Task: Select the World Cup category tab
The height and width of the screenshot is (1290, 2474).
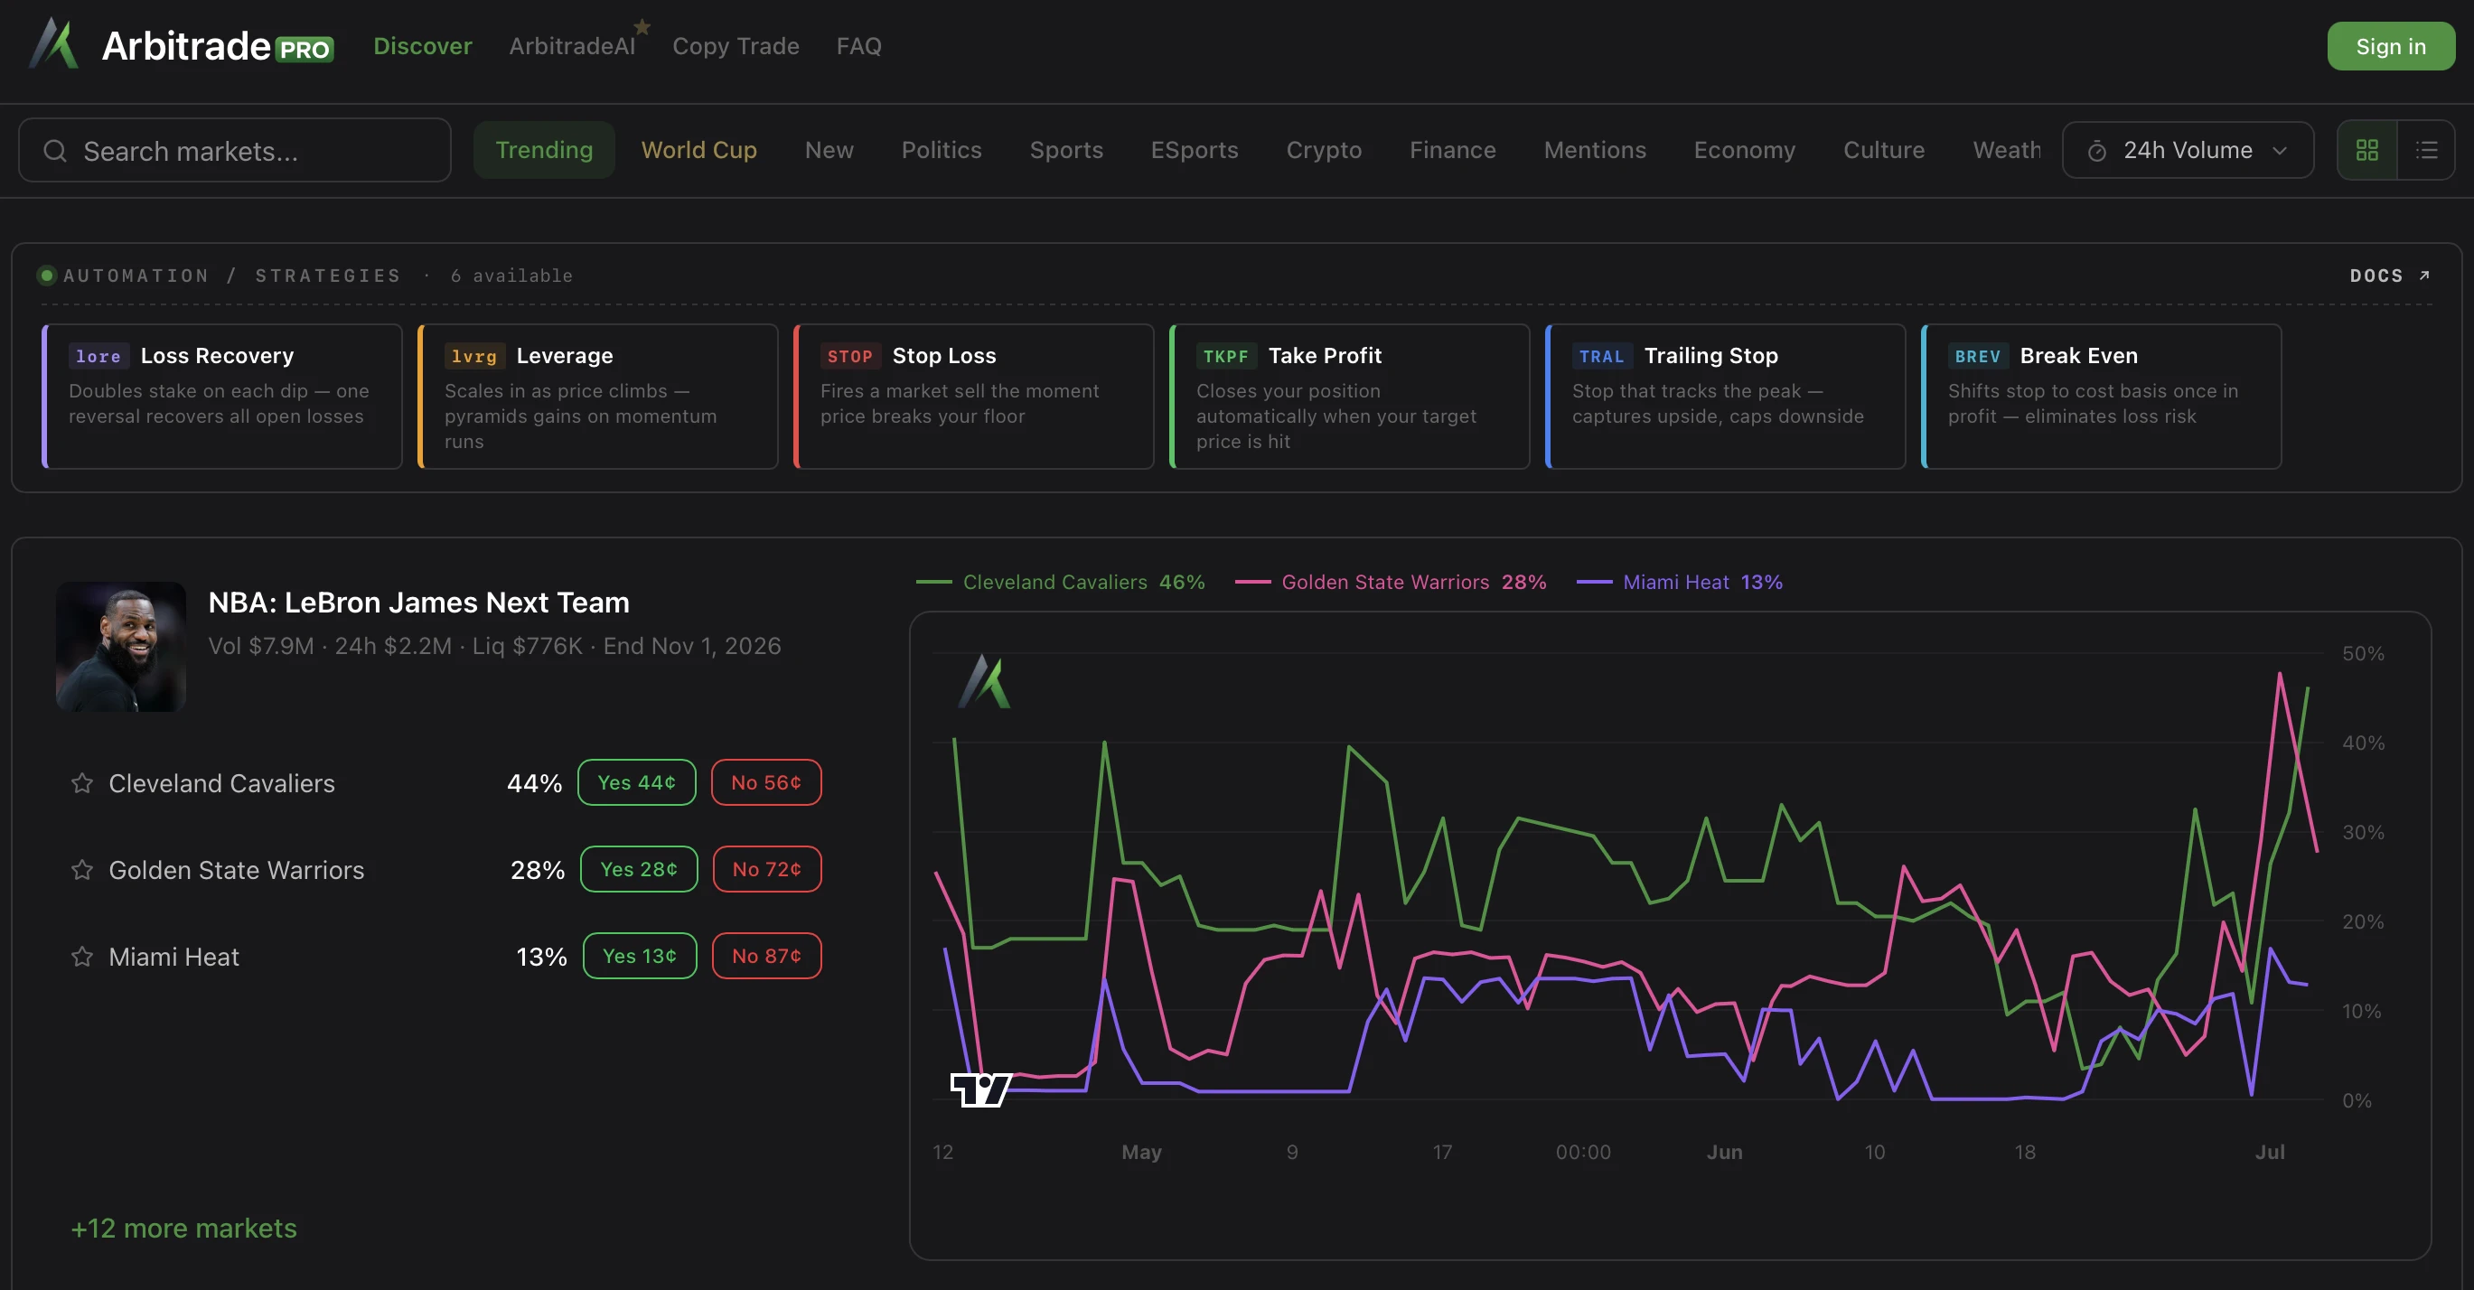Action: click(699, 150)
